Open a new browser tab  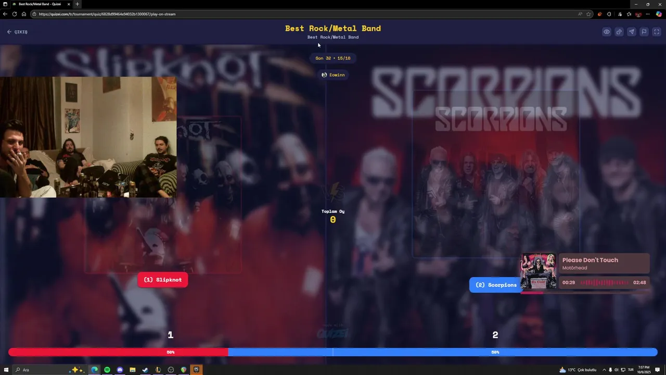[78, 4]
